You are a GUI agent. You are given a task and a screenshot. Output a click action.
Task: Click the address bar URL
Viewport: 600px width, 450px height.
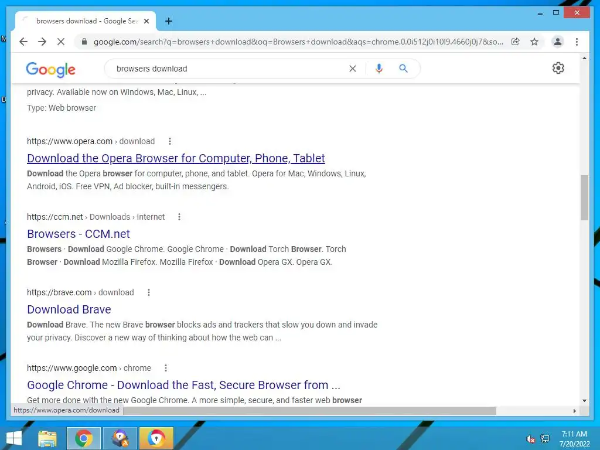coord(298,42)
